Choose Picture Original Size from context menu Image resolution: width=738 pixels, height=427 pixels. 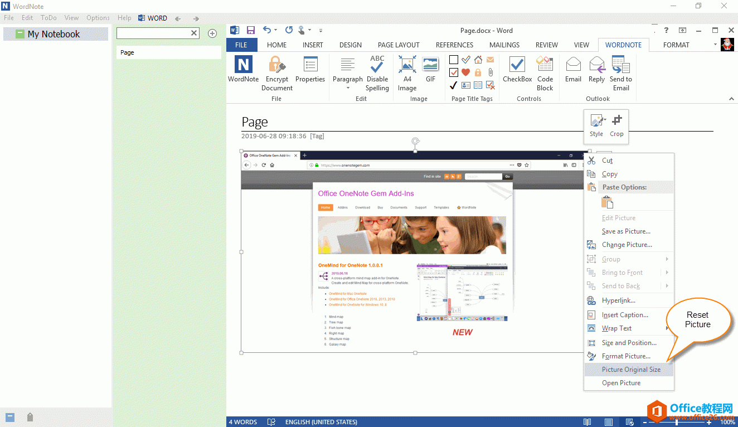(x=631, y=370)
